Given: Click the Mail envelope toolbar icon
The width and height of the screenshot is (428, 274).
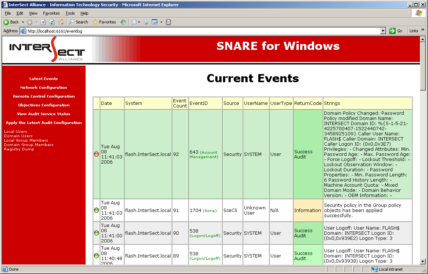Looking at the screenshot, I should click(134, 22).
